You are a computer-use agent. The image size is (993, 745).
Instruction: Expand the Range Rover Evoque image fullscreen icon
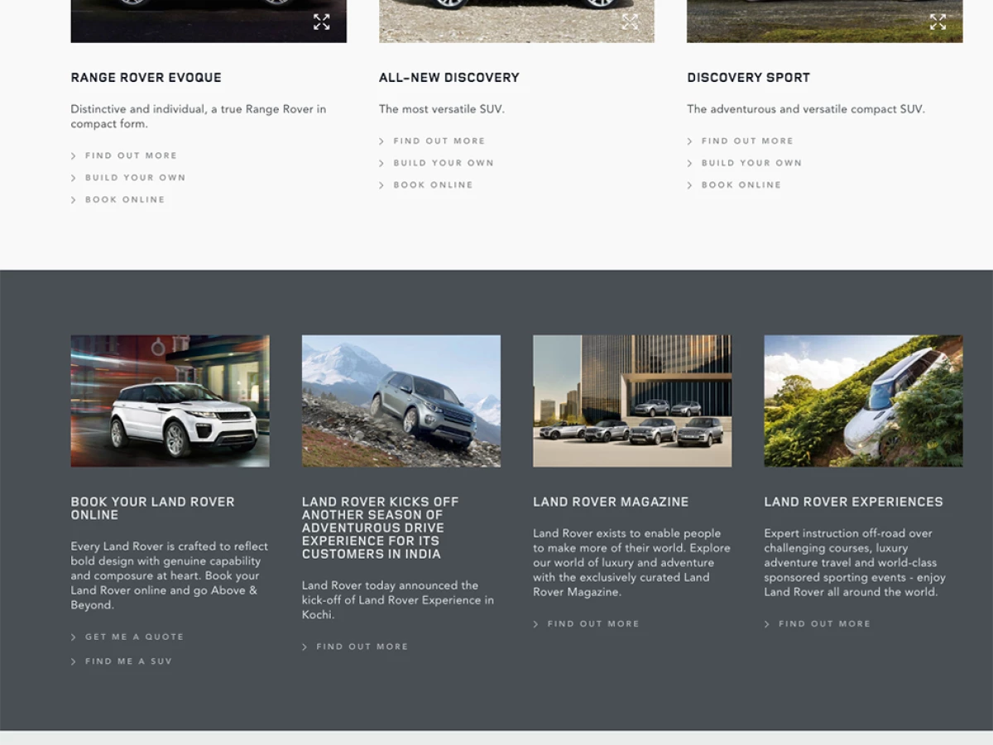click(x=322, y=22)
